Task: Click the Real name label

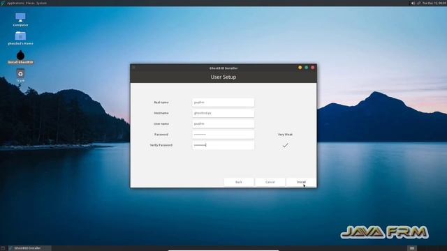Action: point(161,102)
